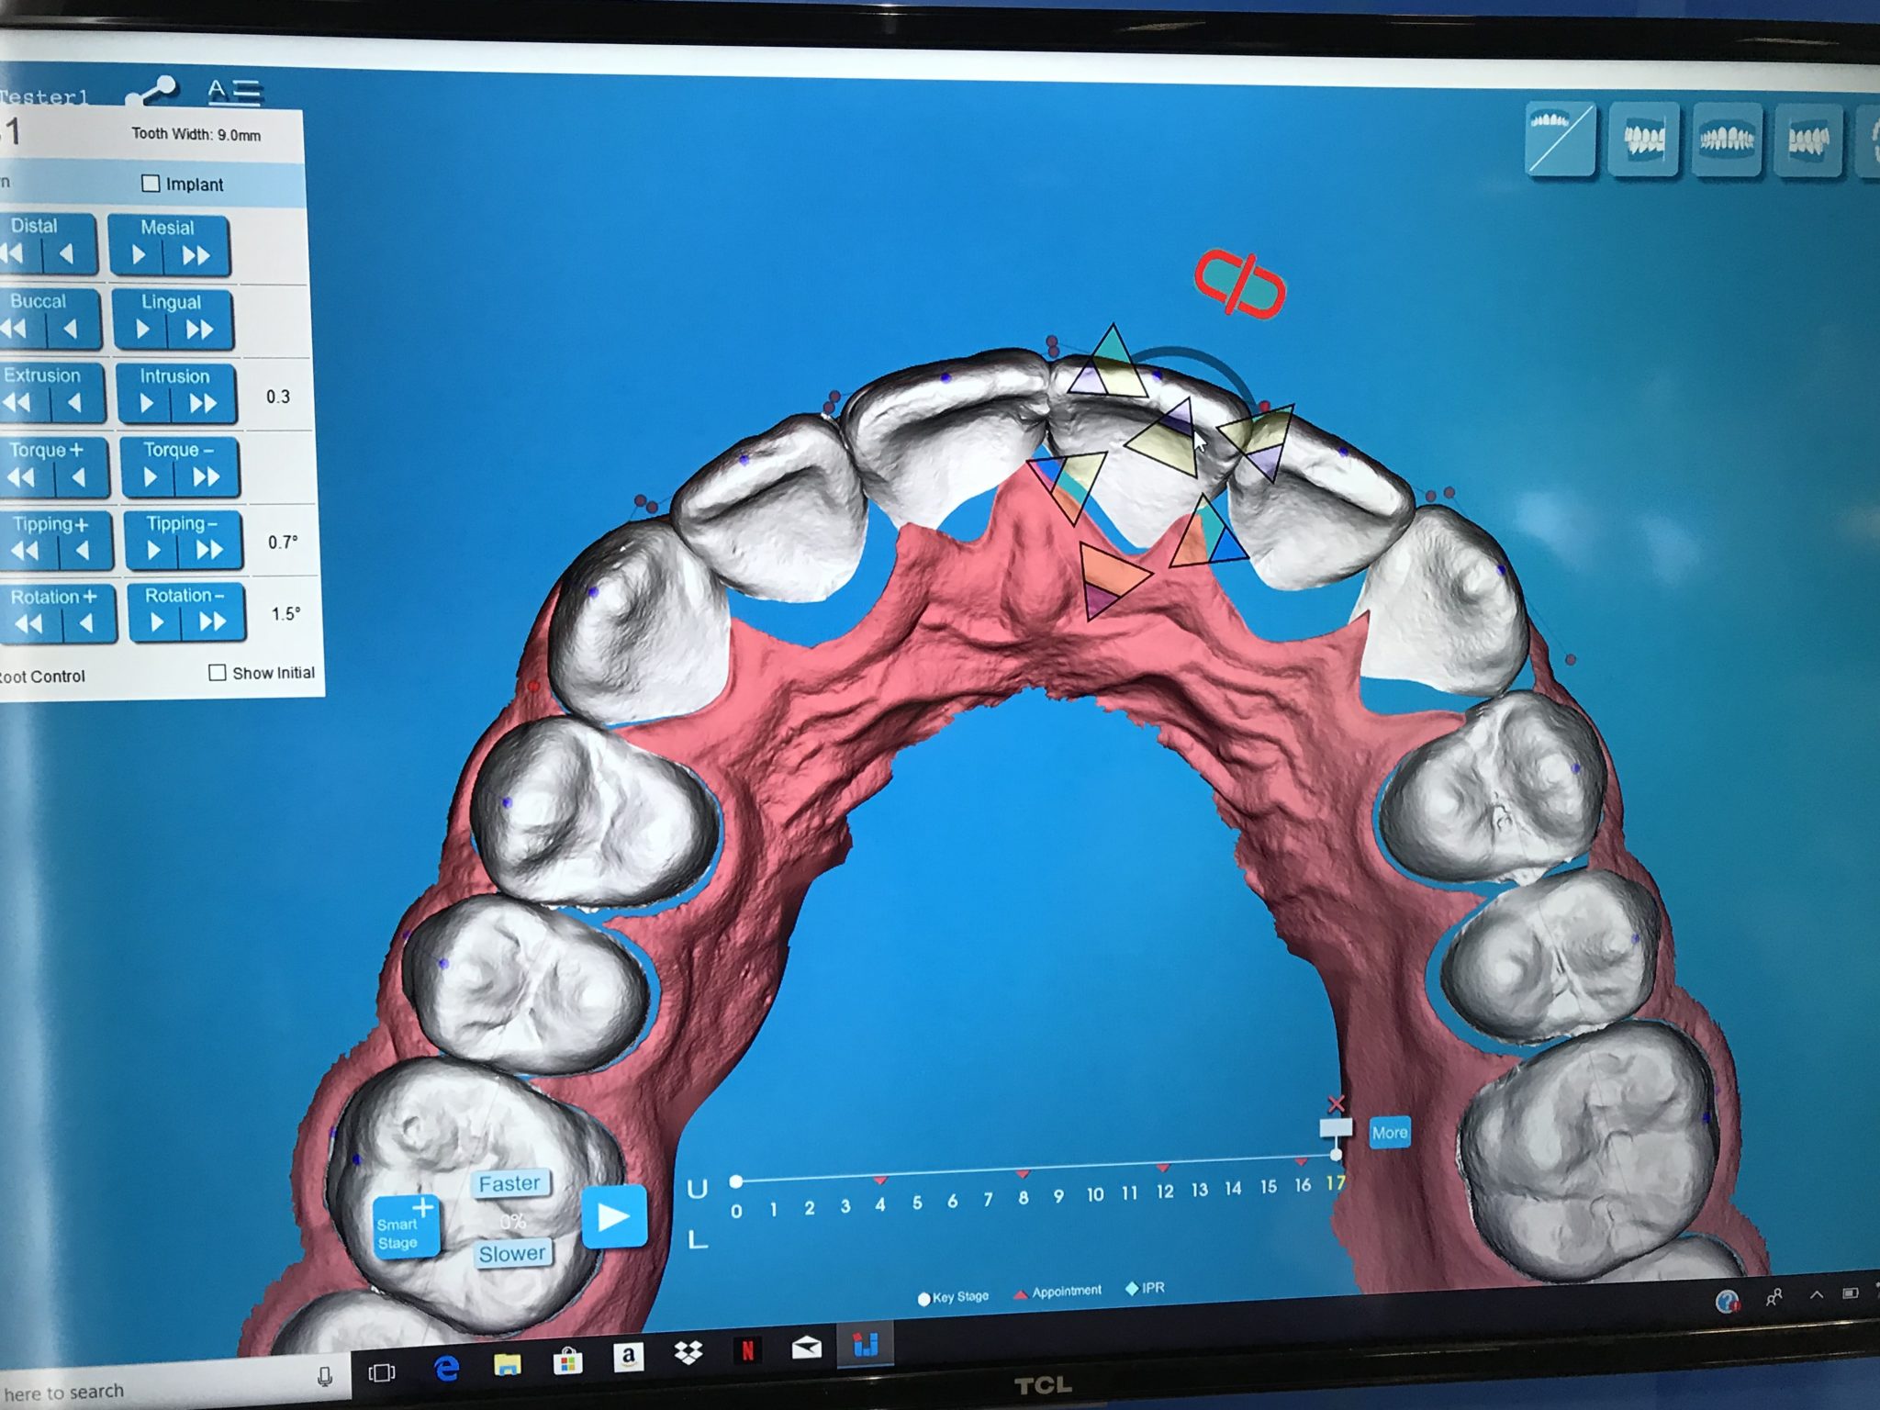Click the Mesial single-step arrow
The width and height of the screenshot is (1880, 1410).
click(139, 255)
